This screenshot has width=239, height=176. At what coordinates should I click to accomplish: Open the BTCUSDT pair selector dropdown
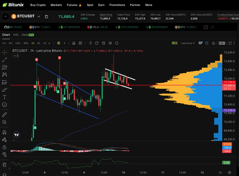click(38, 16)
